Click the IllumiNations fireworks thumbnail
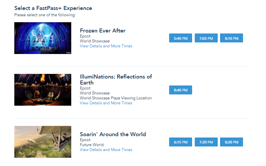This screenshot has height=166, width=266. click(x=43, y=90)
